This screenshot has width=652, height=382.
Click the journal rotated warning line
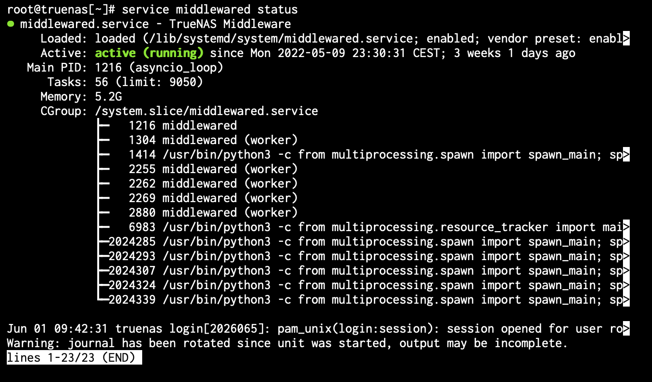point(286,343)
